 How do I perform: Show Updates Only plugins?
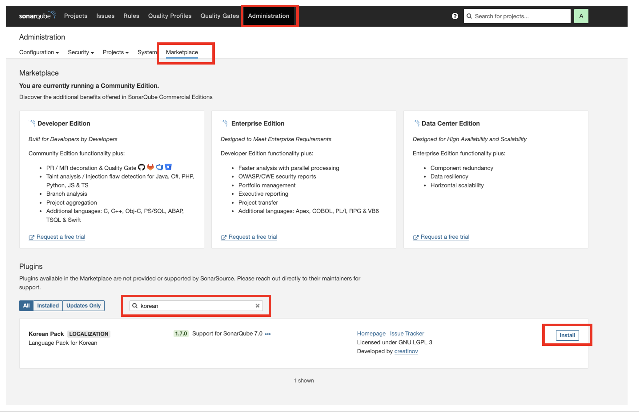click(x=83, y=306)
